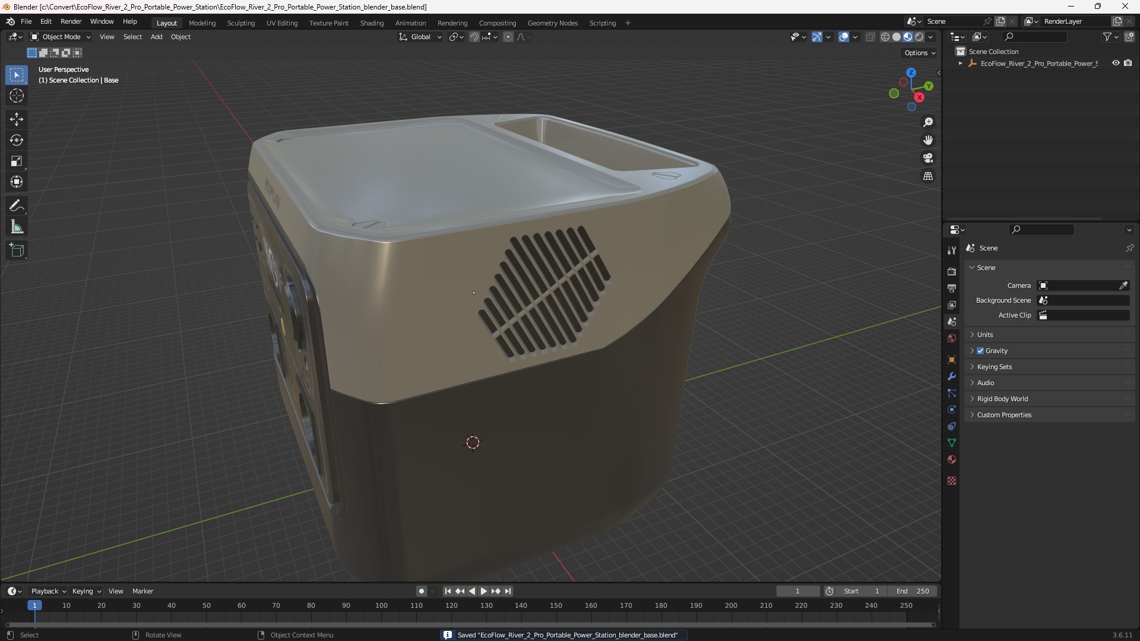This screenshot has height=641, width=1140.
Task: Open the Modifiers wrench properties tab
Action: 952,376
